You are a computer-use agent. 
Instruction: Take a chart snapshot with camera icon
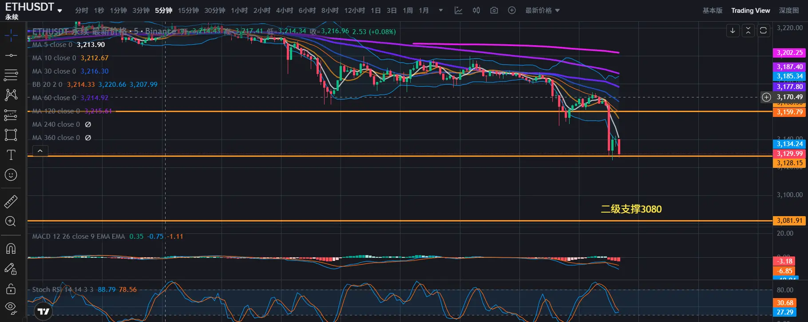click(x=494, y=10)
